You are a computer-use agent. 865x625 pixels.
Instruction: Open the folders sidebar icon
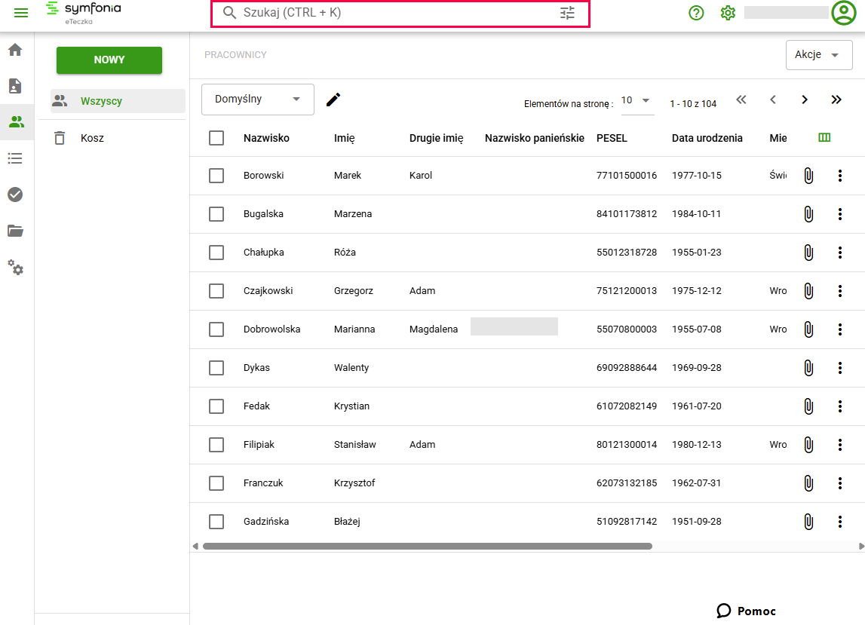15,231
